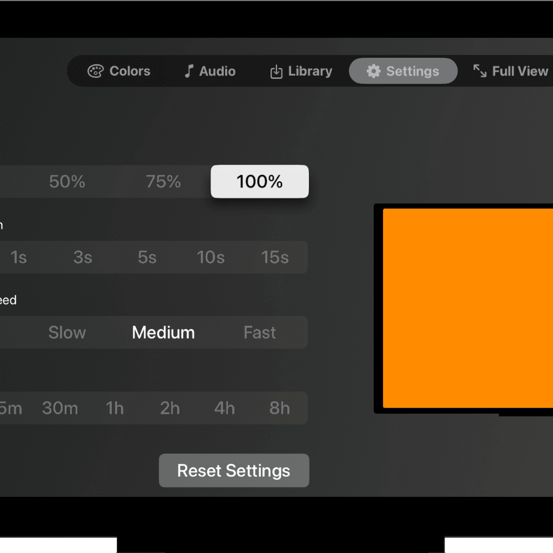Pick the 15s duration option
Viewport: 553px width, 553px height.
[275, 258]
